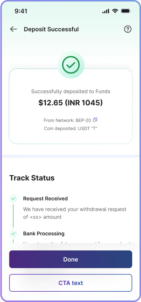Open the Bank Processing step title
This screenshot has height=302, width=141.
44,233
